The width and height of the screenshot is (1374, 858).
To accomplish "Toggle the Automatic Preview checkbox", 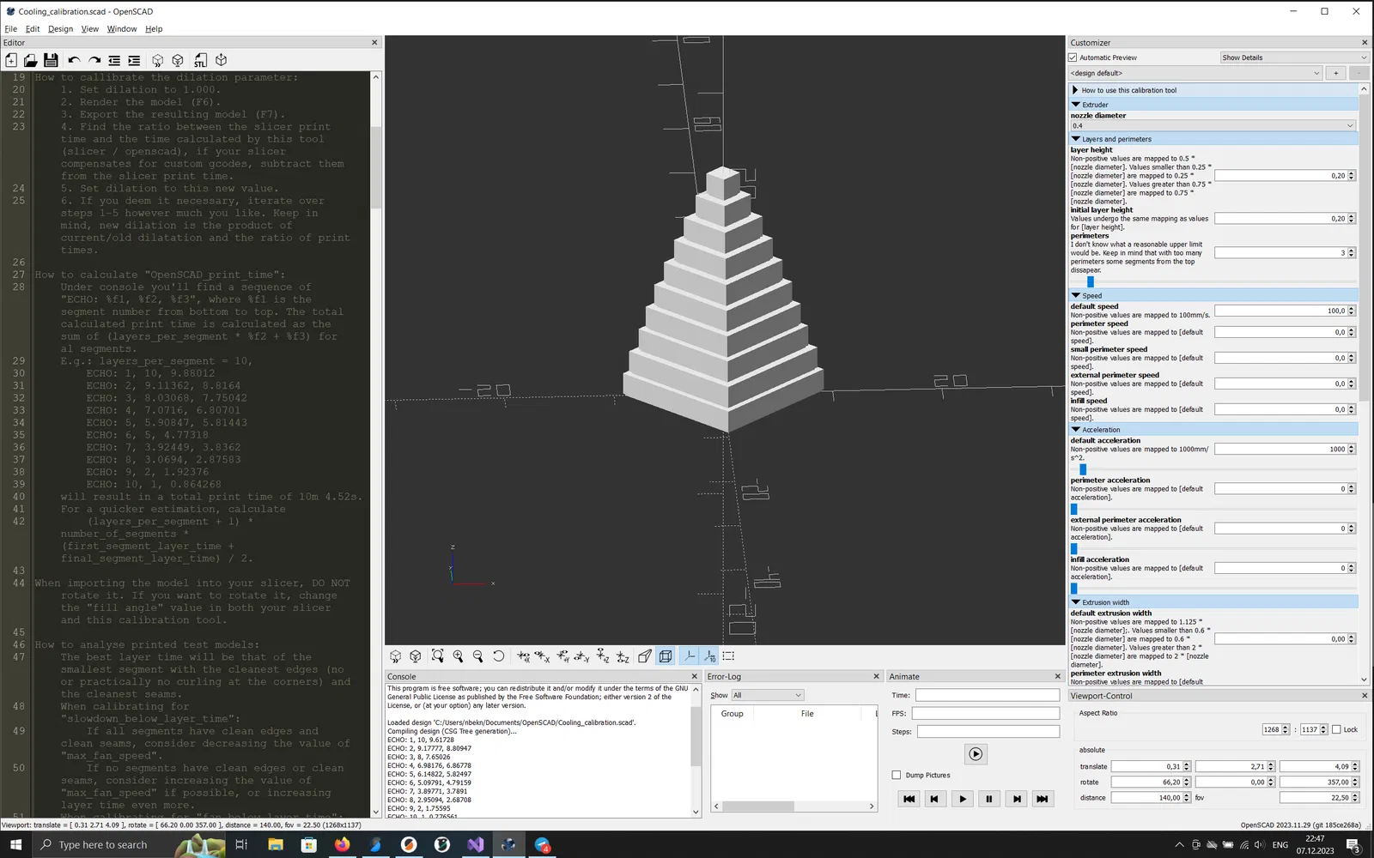I will [x=1073, y=57].
